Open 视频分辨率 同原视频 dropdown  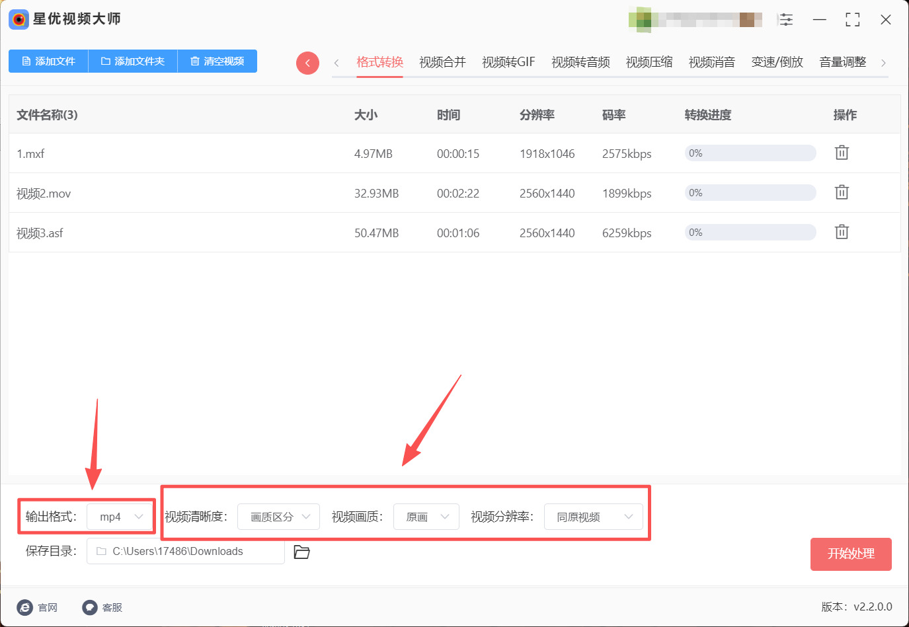[593, 517]
